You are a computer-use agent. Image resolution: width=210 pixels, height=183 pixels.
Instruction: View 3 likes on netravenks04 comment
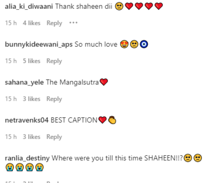(31, 137)
